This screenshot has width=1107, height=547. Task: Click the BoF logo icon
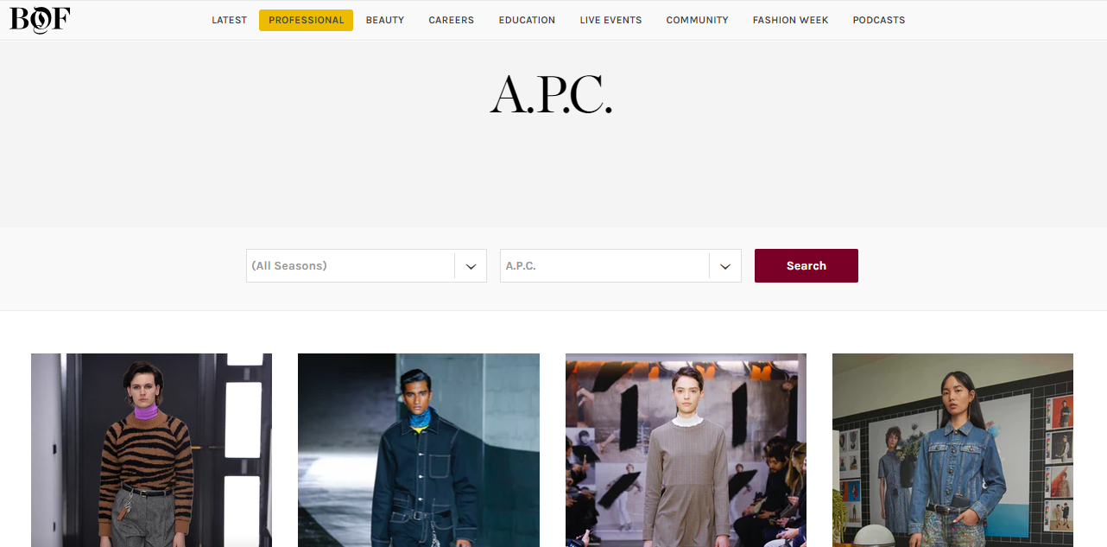tap(40, 19)
